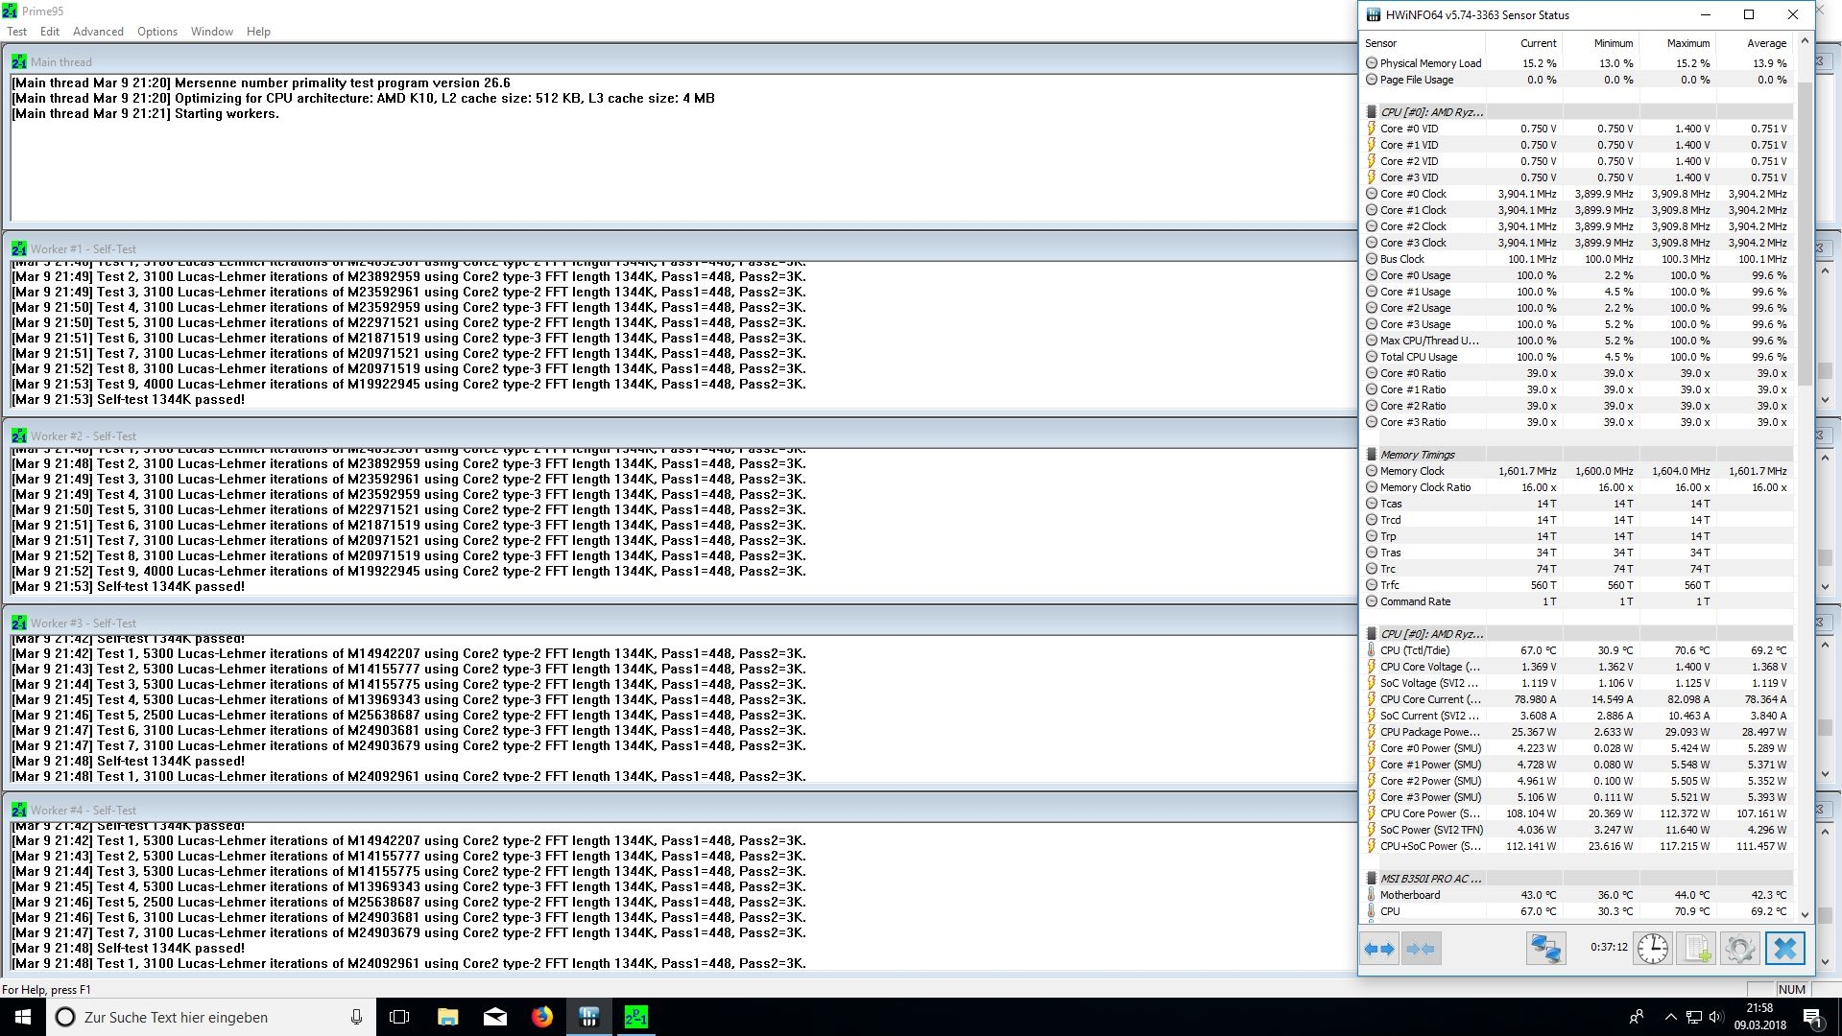Open the Action Center notifications icon
This screenshot has width=1842, height=1036.
pyautogui.click(x=1812, y=1017)
